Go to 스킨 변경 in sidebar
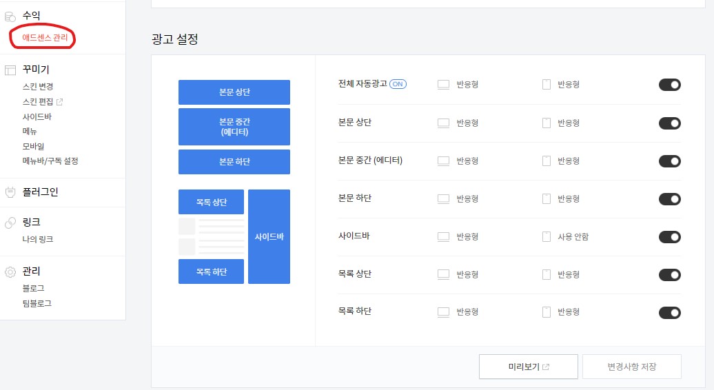 point(38,86)
